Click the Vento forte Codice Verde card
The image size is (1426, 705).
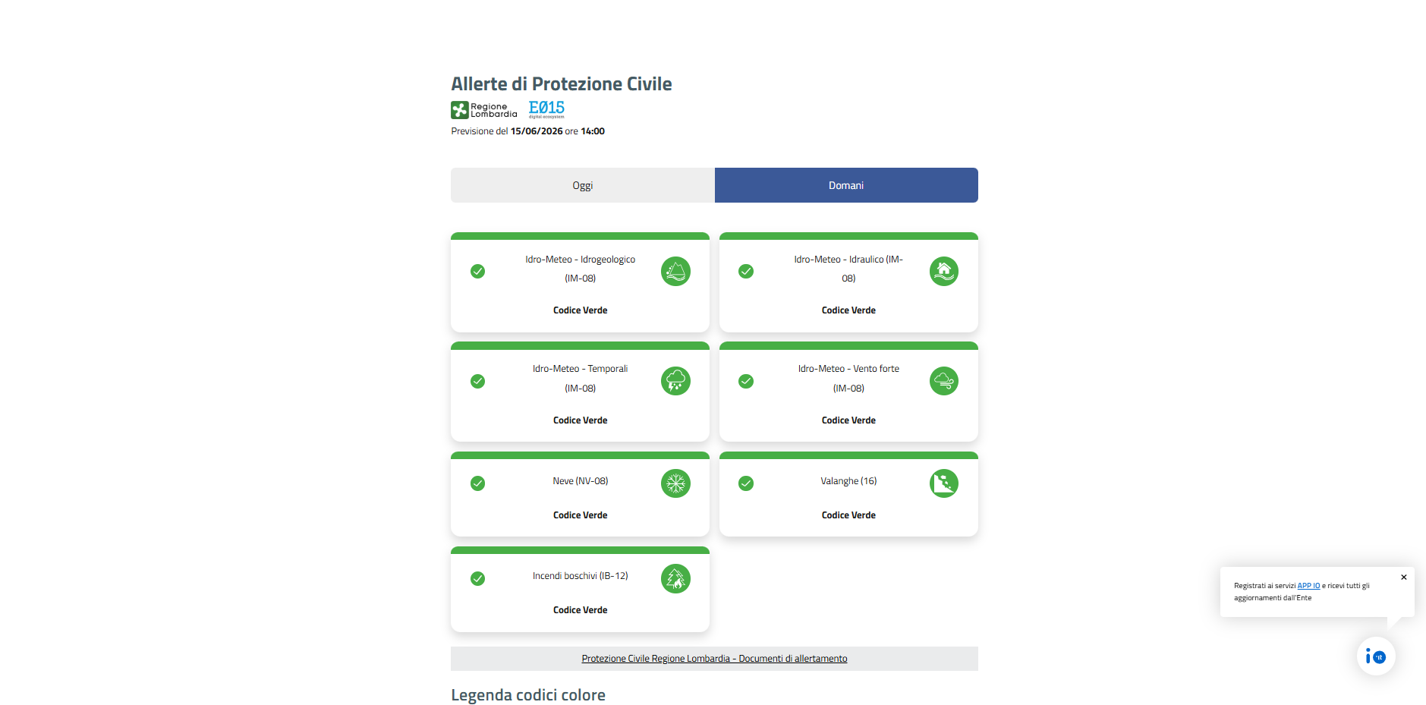[x=848, y=392]
